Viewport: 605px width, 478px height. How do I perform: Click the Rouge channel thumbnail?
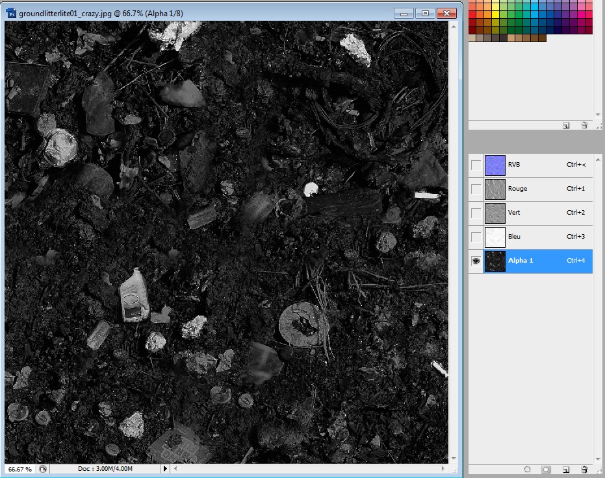point(495,189)
